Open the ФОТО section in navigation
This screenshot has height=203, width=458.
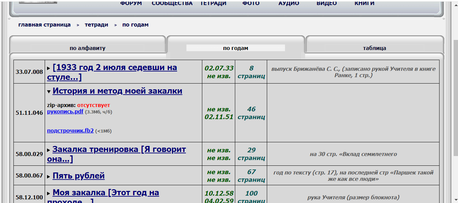(251, 3)
